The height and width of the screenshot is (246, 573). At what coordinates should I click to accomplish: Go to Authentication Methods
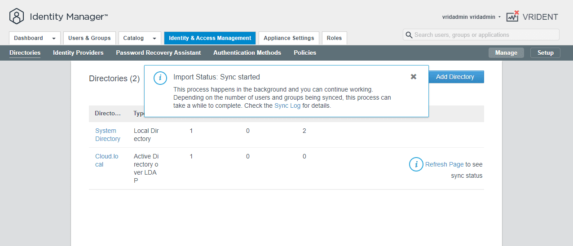(x=247, y=53)
